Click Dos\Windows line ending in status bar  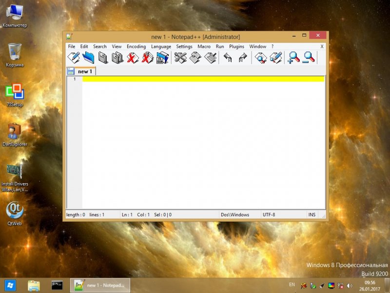(x=235, y=214)
